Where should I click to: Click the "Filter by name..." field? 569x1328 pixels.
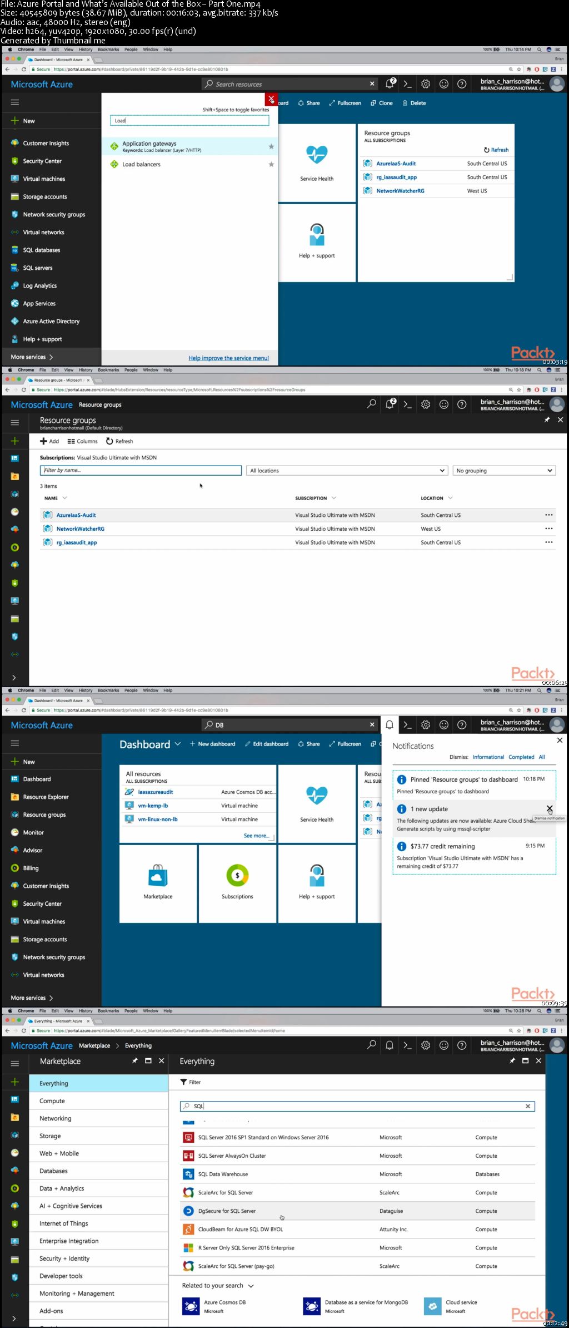tap(141, 470)
